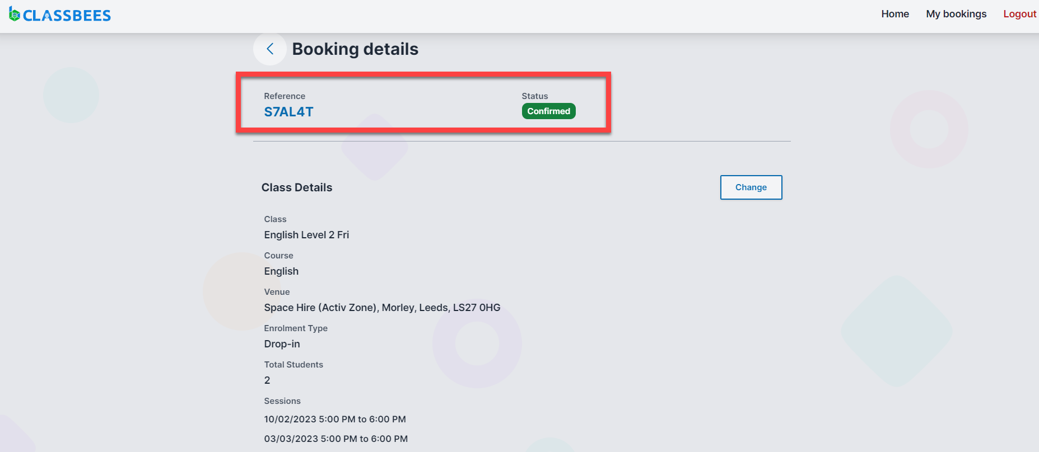Click the Status field label
The height and width of the screenshot is (452, 1039).
534,96
